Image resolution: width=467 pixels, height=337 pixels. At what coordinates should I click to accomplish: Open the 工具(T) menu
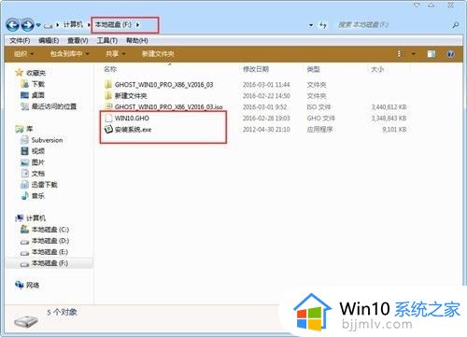(x=107, y=40)
